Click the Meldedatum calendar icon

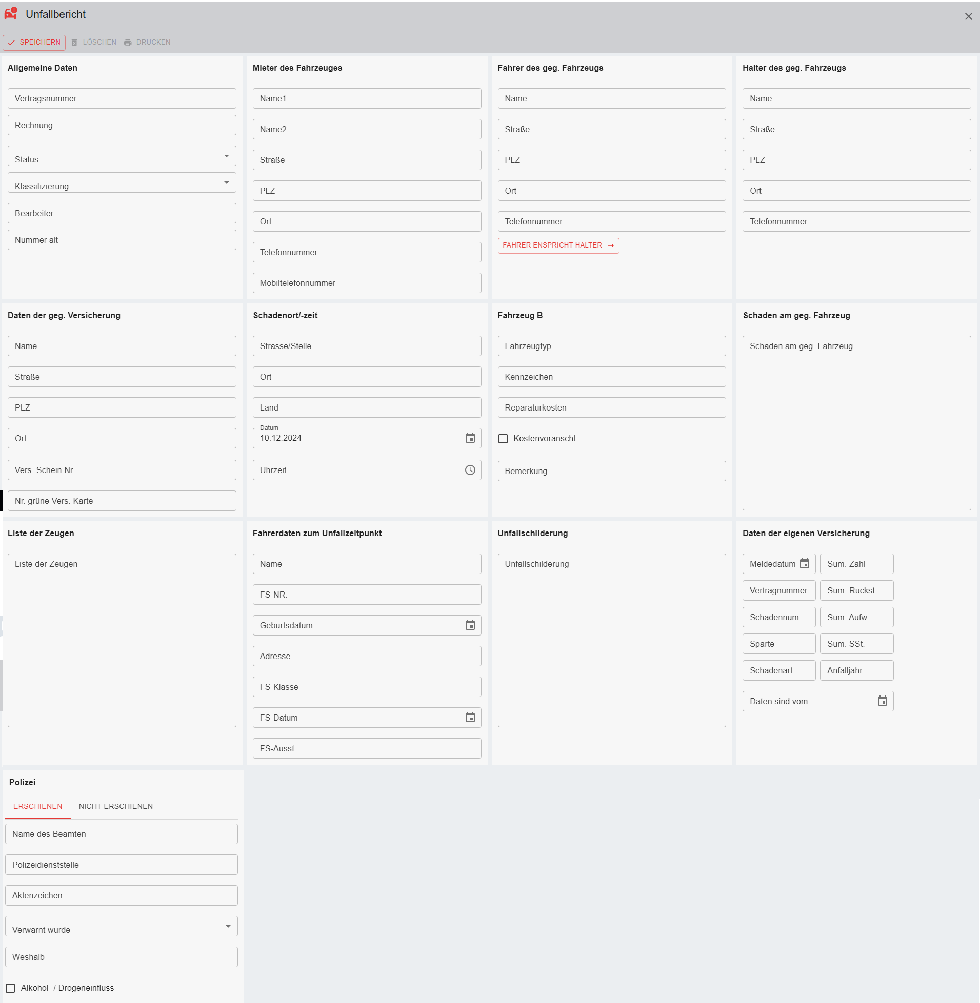pos(804,564)
